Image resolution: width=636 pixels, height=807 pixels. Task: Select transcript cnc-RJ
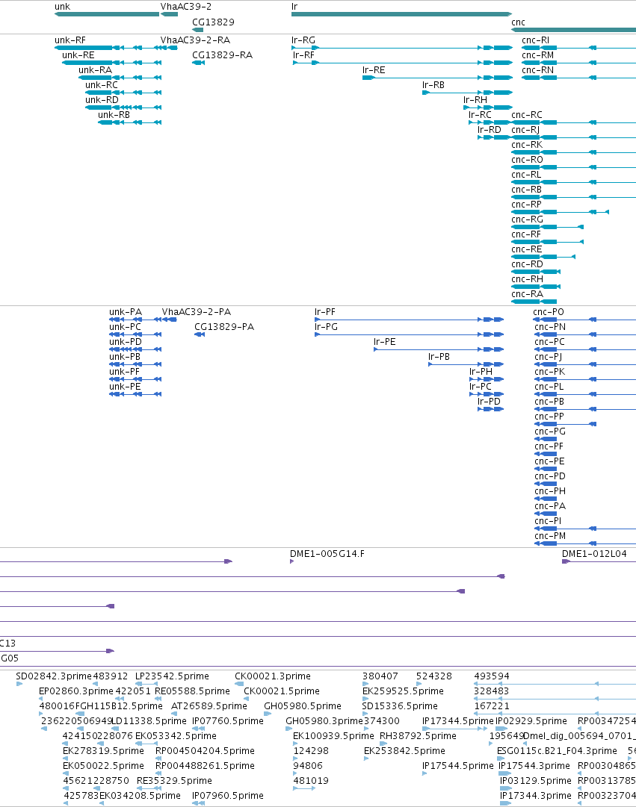pos(574,137)
